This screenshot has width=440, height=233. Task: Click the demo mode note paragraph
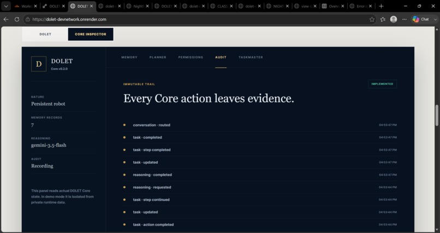[x=62, y=196]
